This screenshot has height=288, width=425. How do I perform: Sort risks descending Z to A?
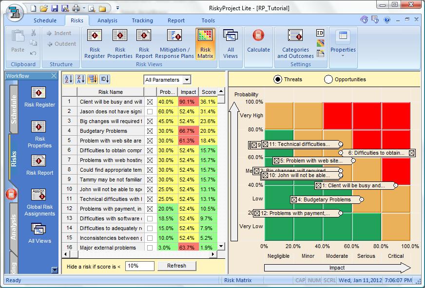[80, 79]
